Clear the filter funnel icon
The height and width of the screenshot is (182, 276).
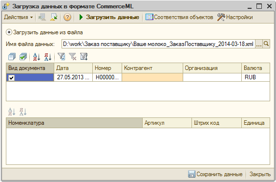click(72, 57)
